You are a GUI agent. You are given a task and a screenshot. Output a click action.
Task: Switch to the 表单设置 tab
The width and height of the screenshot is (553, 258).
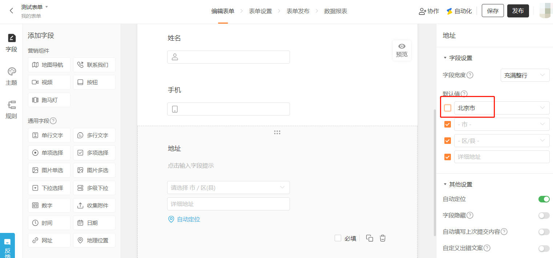pyautogui.click(x=261, y=11)
